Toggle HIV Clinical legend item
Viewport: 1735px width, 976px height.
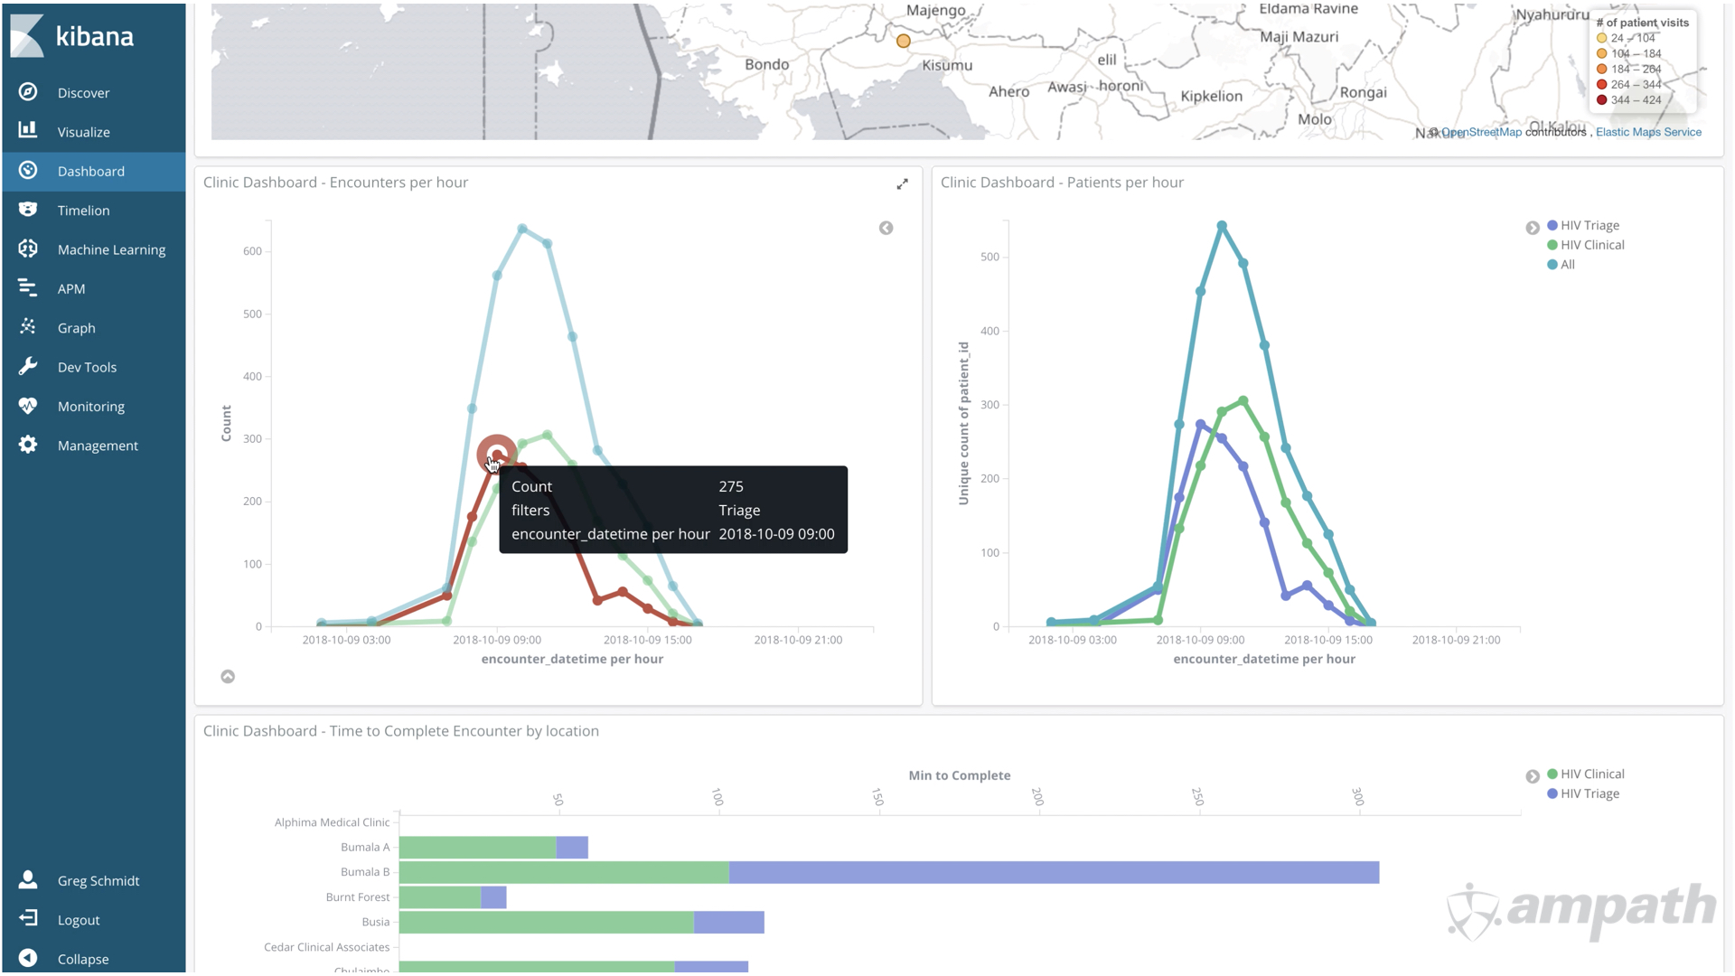click(x=1590, y=244)
